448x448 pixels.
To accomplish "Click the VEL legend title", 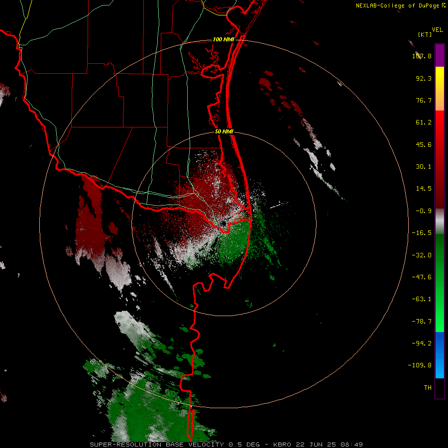I will coord(437,30).
